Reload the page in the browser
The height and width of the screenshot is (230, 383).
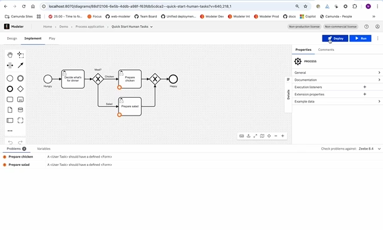[24, 7]
